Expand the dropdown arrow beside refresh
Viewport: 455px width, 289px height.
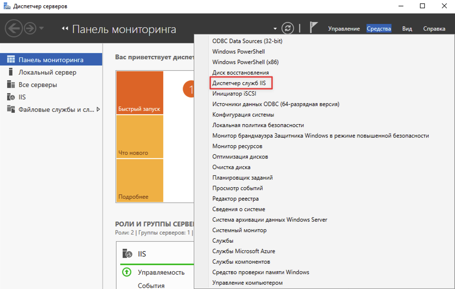(275, 29)
